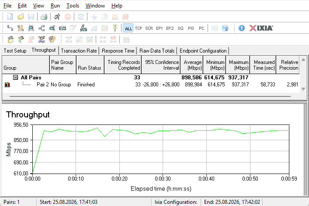Click the table scrollbar down arrow
This screenshot has height=206, width=309.
click(x=303, y=89)
